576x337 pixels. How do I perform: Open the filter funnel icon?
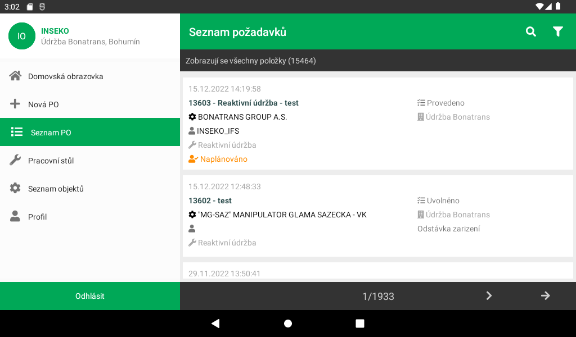(557, 31)
